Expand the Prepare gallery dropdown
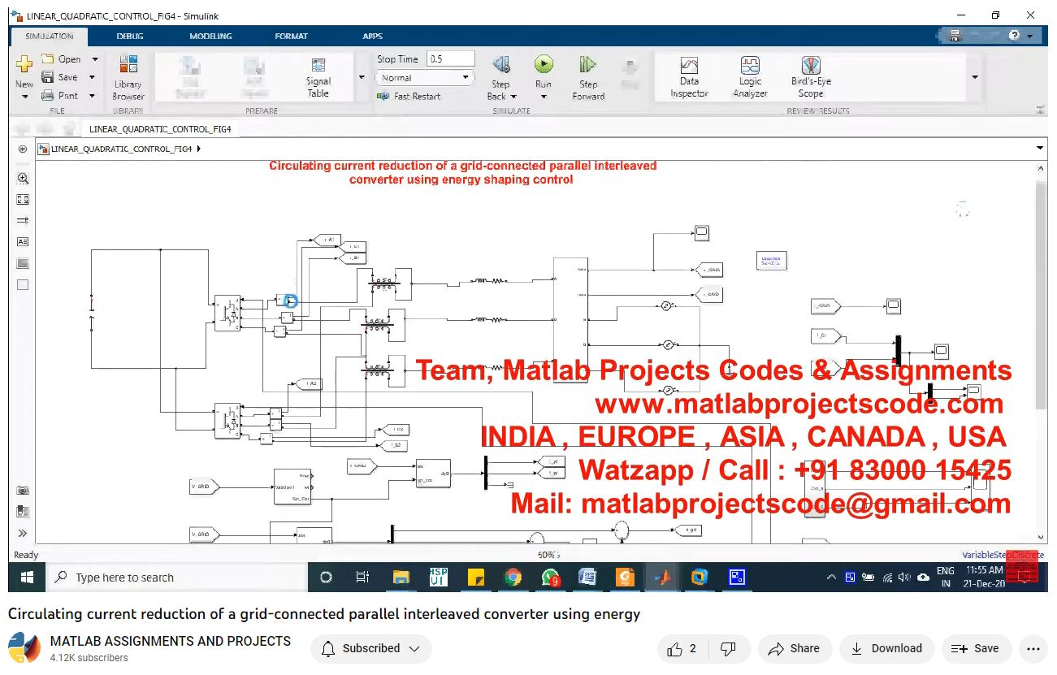The width and height of the screenshot is (1057, 675). click(x=361, y=78)
